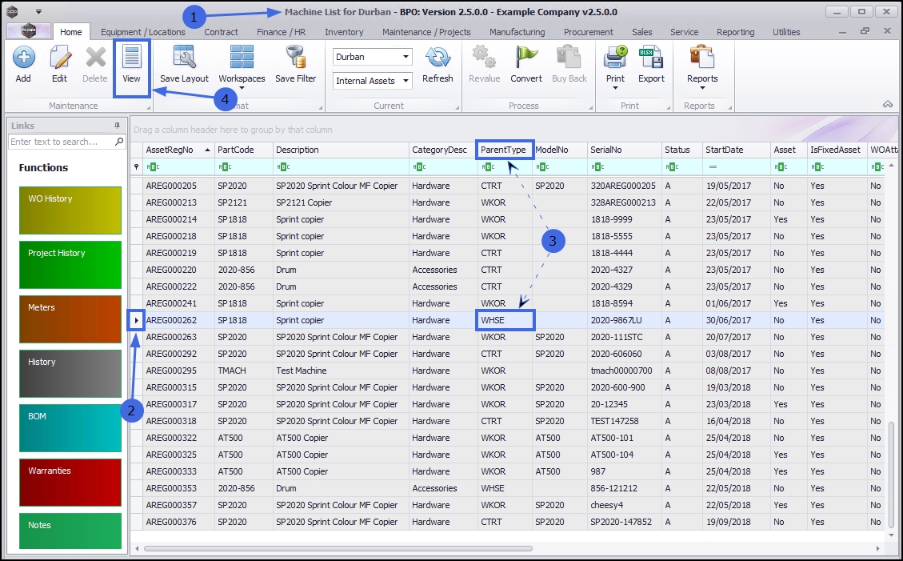
Task: Click the Edit pencil icon
Action: [59, 58]
